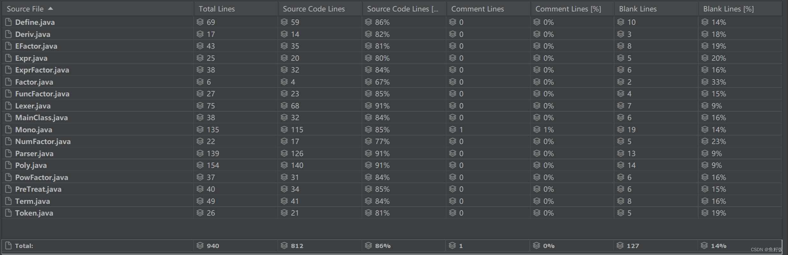Select the PreTreat.java file name
Viewport: 788px width, 255px height.
coord(38,189)
